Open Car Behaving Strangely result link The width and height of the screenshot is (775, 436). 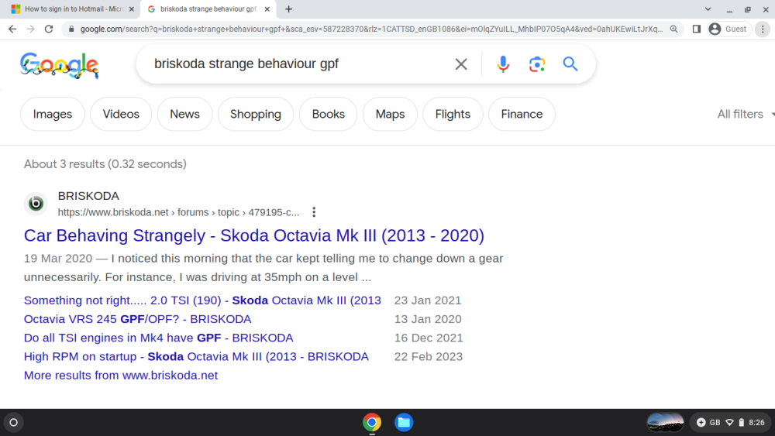tap(254, 235)
